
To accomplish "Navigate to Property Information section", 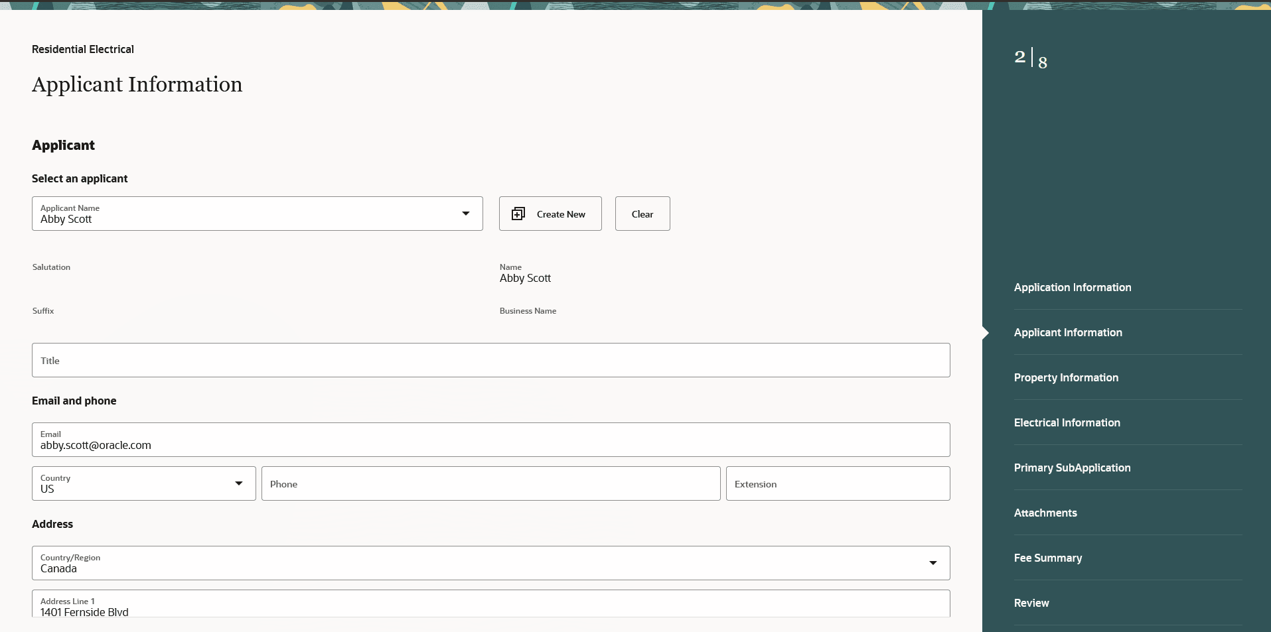I will (1066, 377).
